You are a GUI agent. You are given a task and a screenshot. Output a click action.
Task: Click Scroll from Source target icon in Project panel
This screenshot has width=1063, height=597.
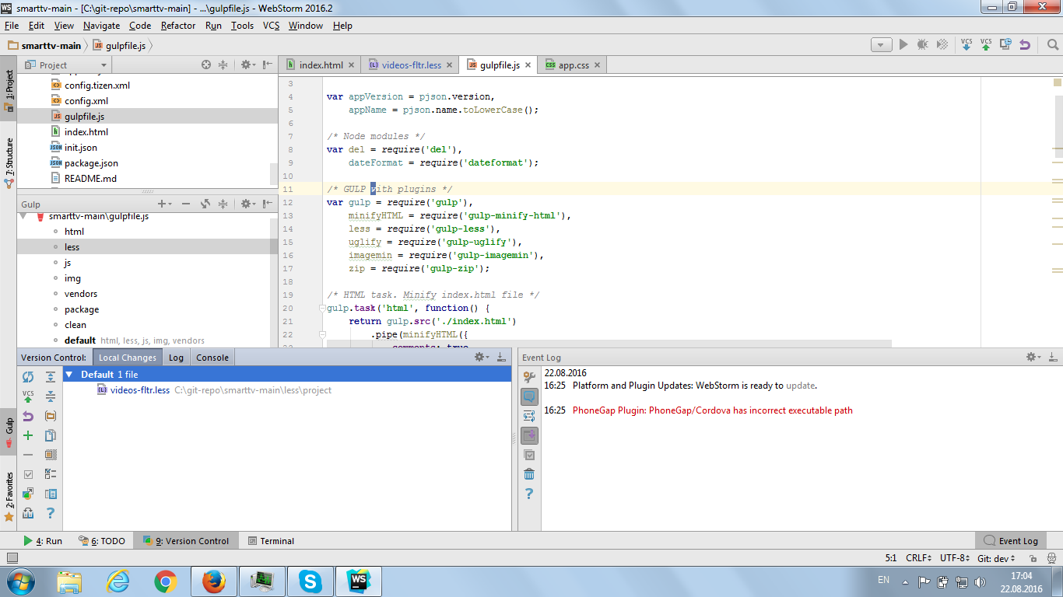206,65
